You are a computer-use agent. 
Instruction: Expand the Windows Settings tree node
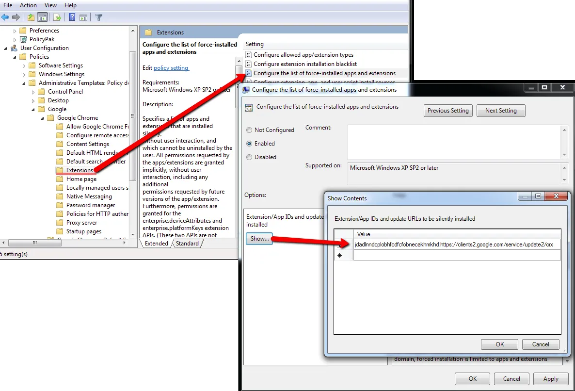click(x=24, y=74)
